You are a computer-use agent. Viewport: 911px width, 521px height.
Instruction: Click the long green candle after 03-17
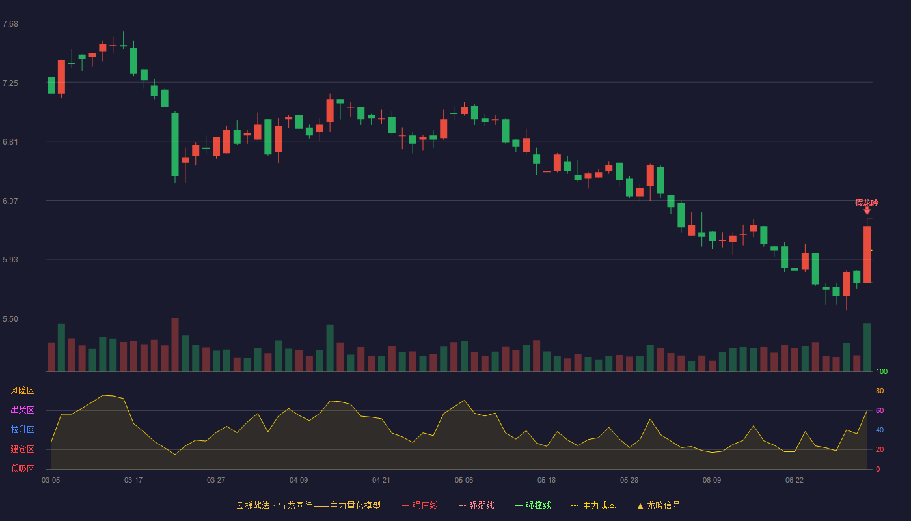175,145
